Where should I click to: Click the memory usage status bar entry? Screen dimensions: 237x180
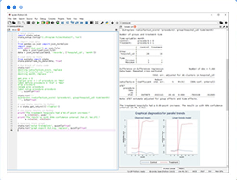point(219,172)
